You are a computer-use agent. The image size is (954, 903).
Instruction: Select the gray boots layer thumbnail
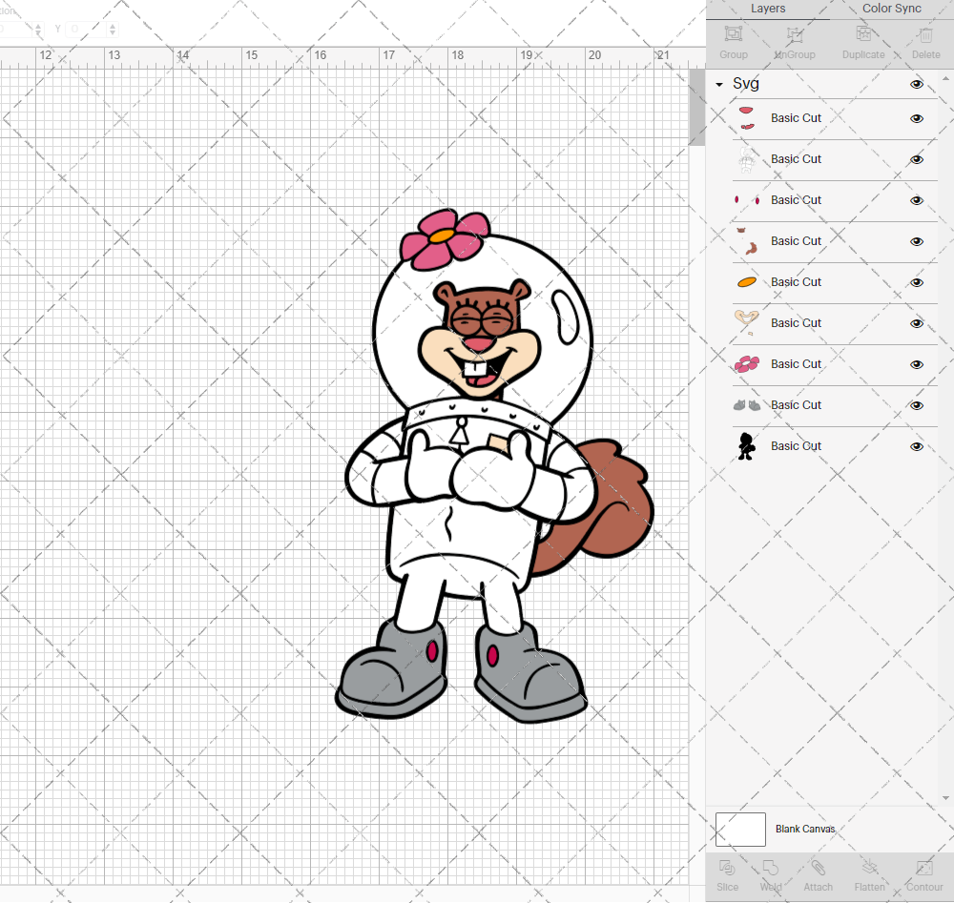tap(747, 405)
